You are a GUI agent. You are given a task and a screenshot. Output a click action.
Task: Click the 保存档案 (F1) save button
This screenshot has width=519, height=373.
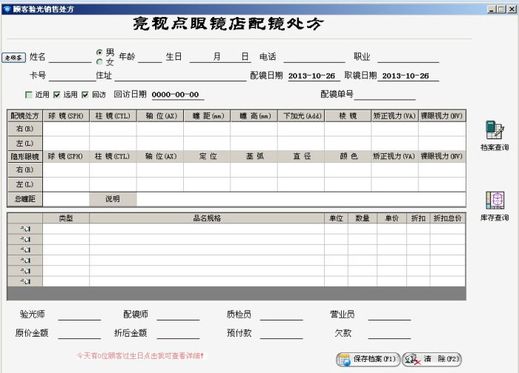(x=368, y=359)
